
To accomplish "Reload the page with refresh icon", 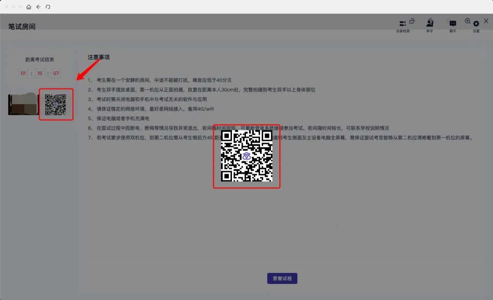I will 48,7.
